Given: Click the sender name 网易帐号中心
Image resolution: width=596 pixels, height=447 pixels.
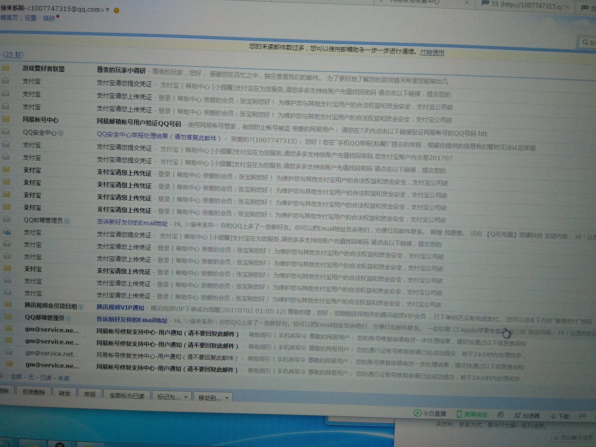Looking at the screenshot, I should pos(41,120).
